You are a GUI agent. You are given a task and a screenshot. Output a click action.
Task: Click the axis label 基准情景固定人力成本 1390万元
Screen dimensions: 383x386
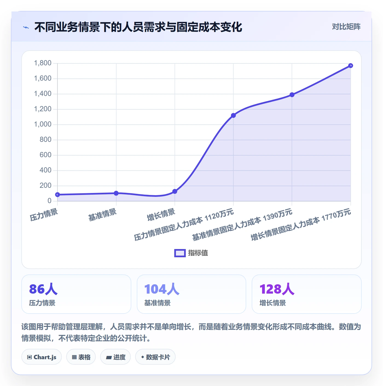click(242, 224)
